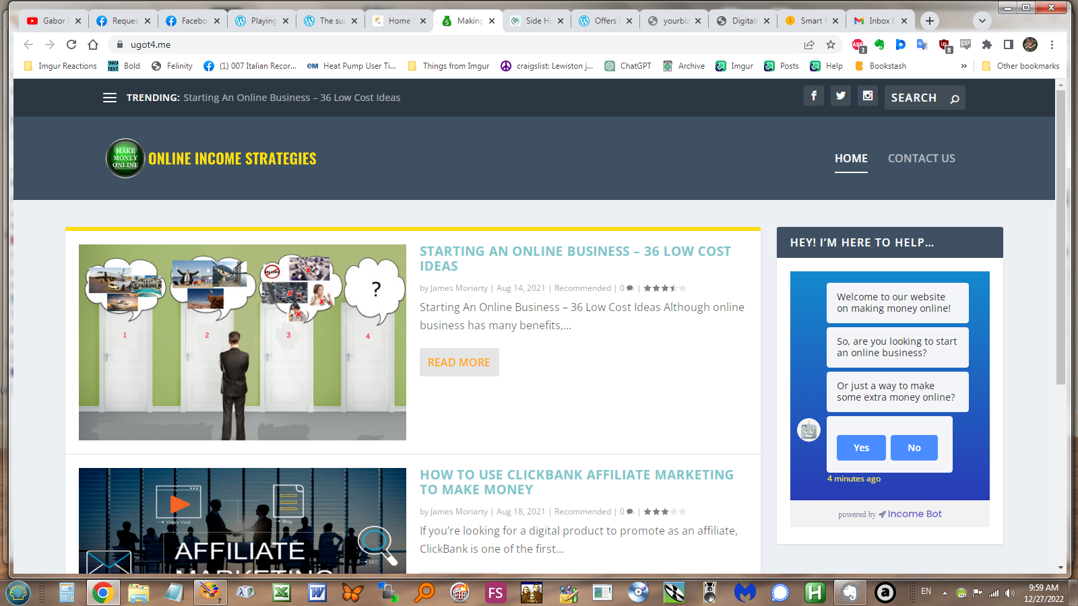The height and width of the screenshot is (606, 1078).
Task: Click the star rating on first article
Action: (664, 288)
